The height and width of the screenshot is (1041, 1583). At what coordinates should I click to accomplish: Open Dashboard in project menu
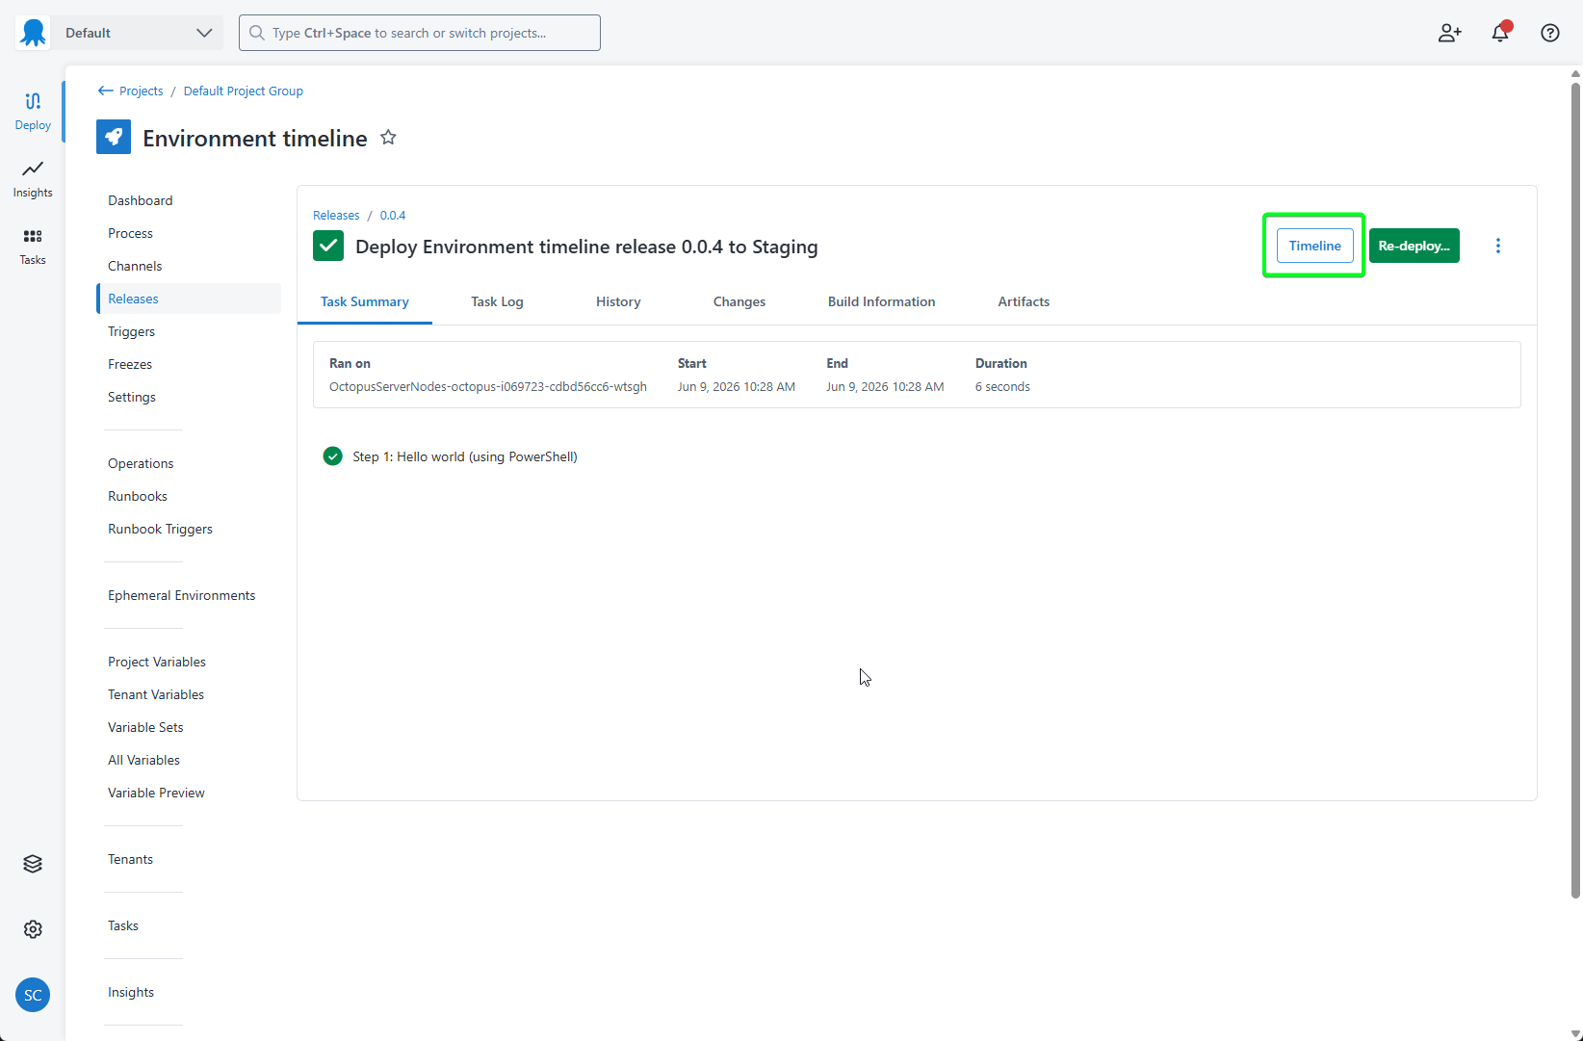click(x=141, y=200)
